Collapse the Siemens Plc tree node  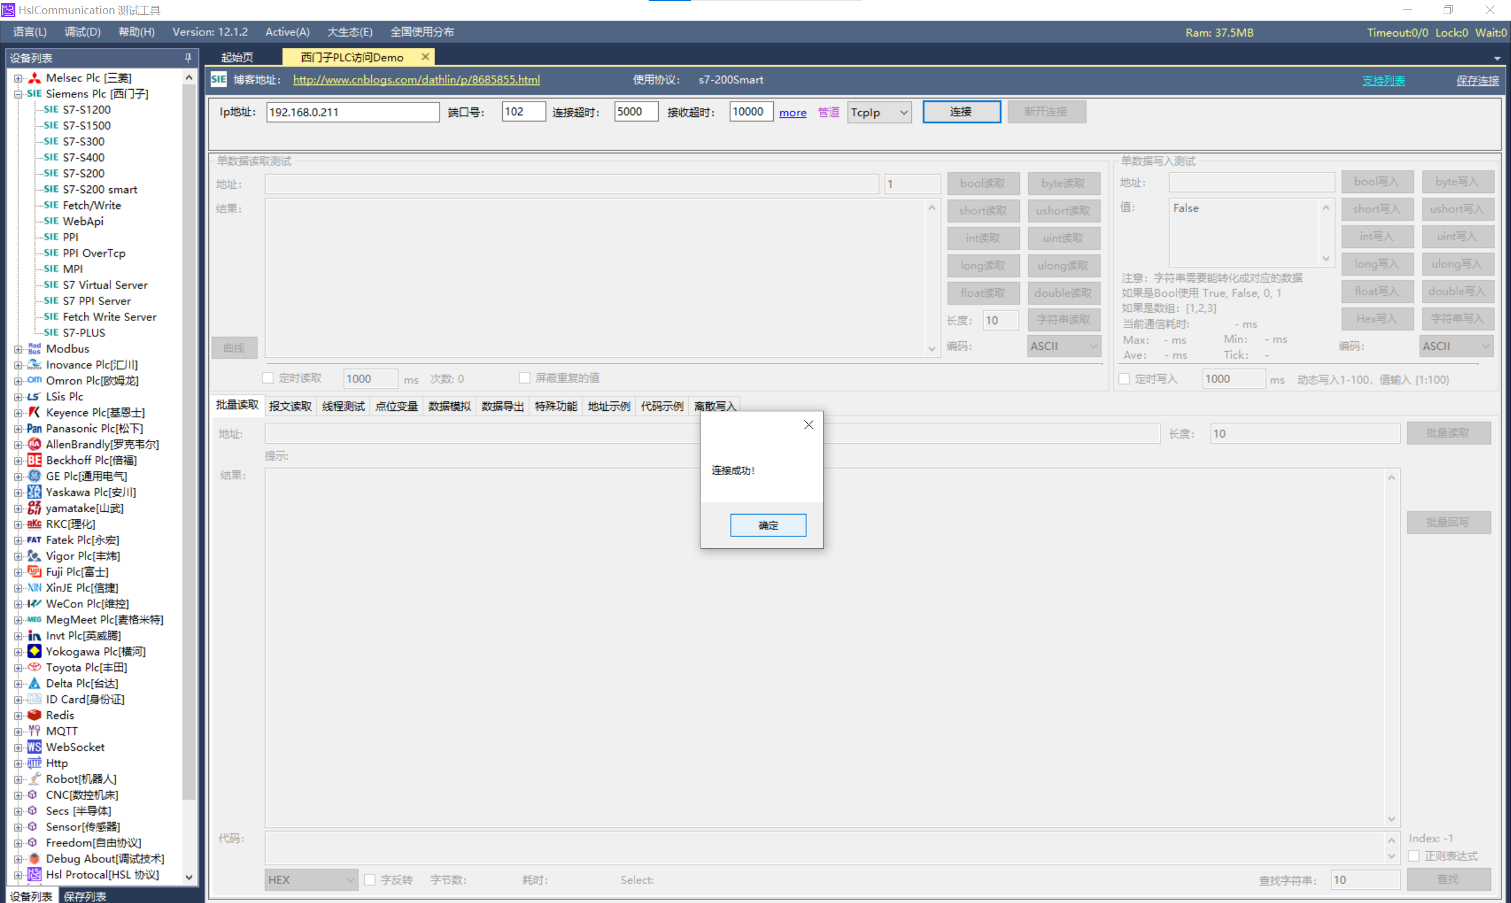(x=18, y=94)
